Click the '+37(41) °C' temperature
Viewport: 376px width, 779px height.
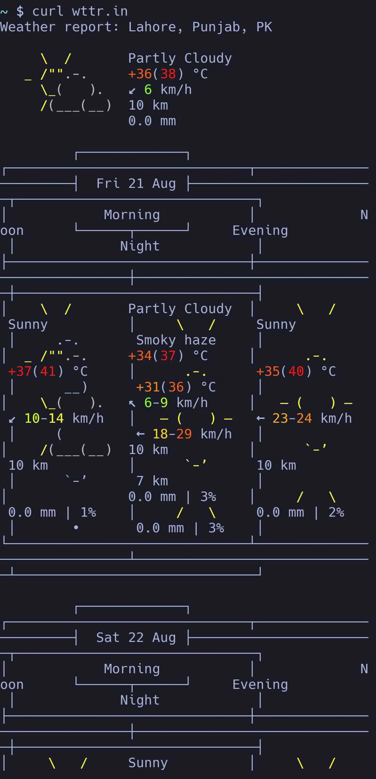click(48, 371)
